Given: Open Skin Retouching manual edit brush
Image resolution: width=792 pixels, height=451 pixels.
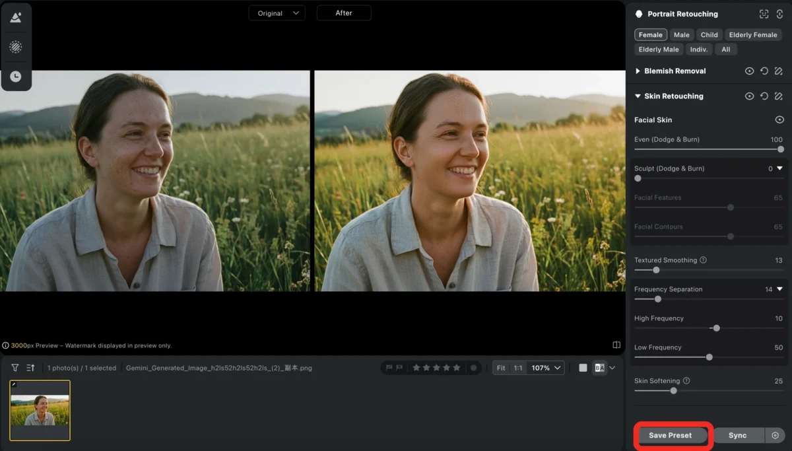Looking at the screenshot, I should (779, 96).
